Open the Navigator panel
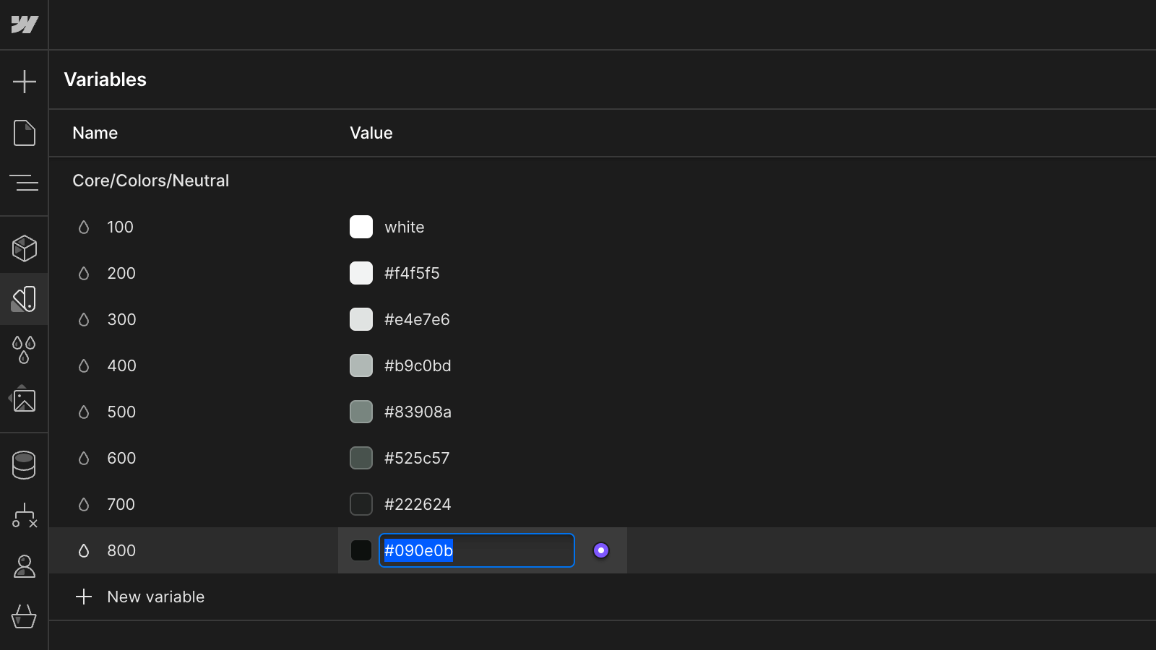Viewport: 1156px width, 650px height. pyautogui.click(x=25, y=183)
